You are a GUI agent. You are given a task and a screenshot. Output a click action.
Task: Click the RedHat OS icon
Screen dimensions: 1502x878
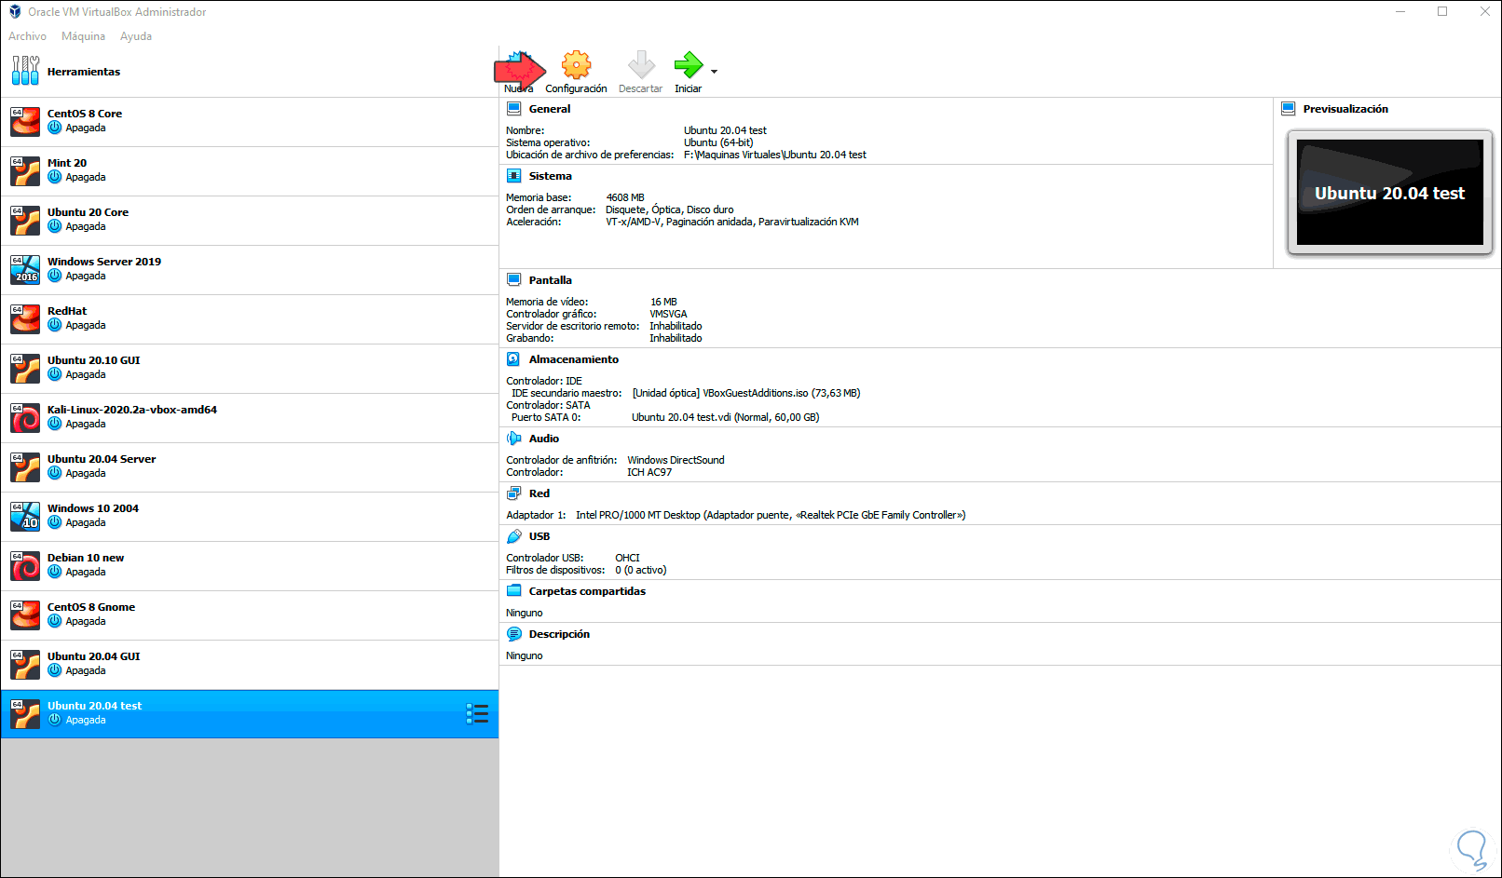pyautogui.click(x=25, y=318)
